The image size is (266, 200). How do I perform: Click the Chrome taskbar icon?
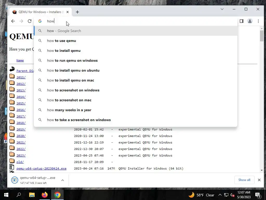pos(57,195)
